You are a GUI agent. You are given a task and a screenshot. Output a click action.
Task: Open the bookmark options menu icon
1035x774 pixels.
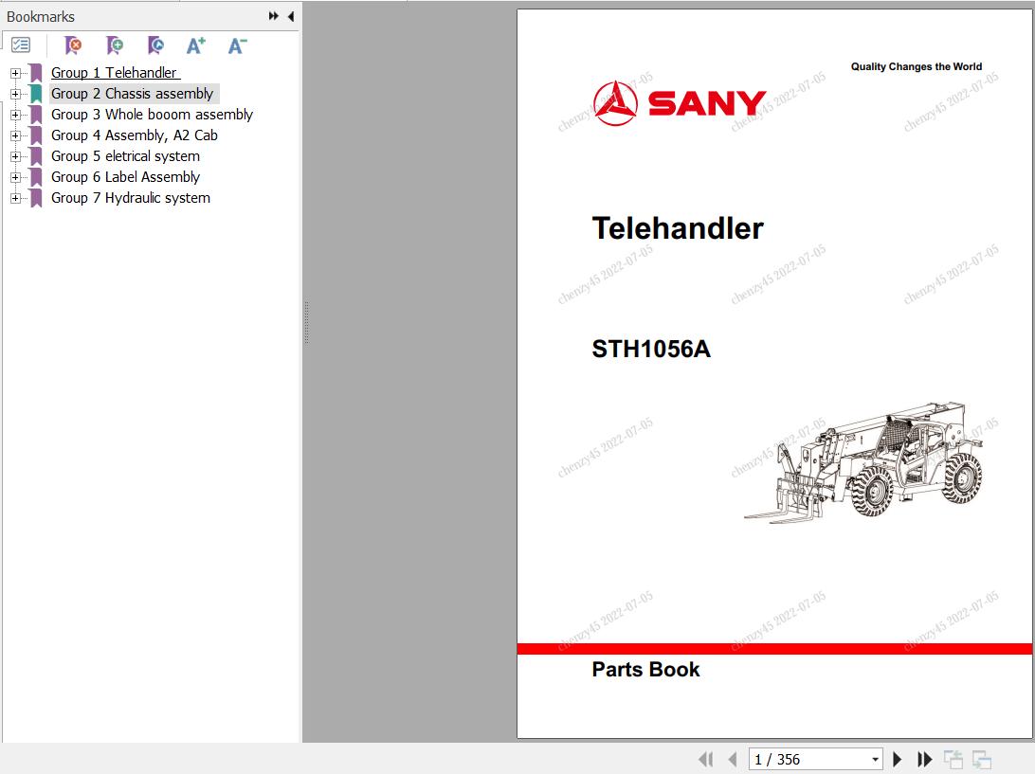tap(21, 45)
